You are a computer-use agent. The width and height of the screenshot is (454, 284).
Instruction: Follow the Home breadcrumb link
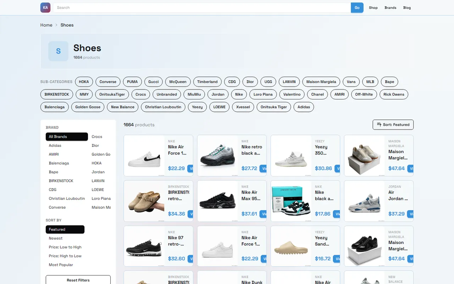coord(46,25)
